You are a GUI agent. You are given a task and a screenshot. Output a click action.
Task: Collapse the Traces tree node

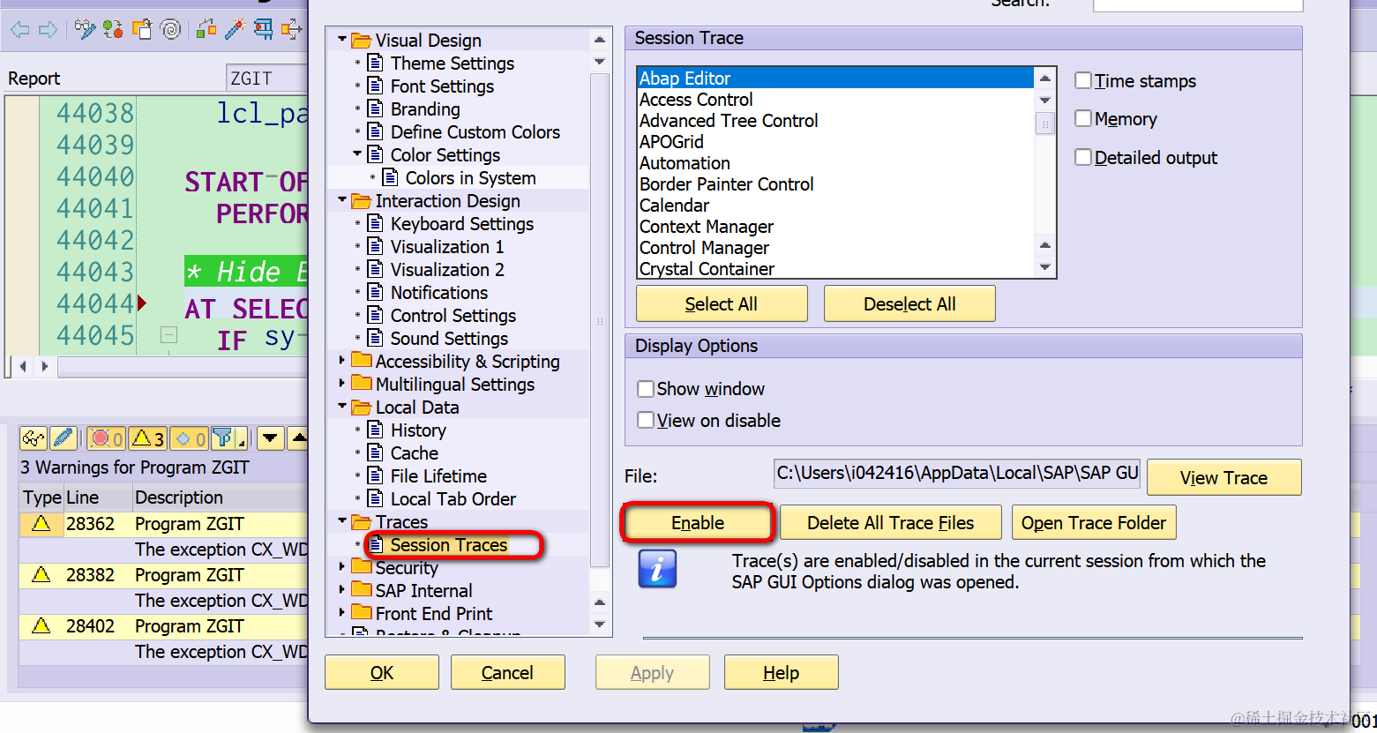[x=342, y=521]
